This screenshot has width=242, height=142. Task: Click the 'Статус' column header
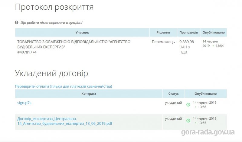[x=173, y=93]
